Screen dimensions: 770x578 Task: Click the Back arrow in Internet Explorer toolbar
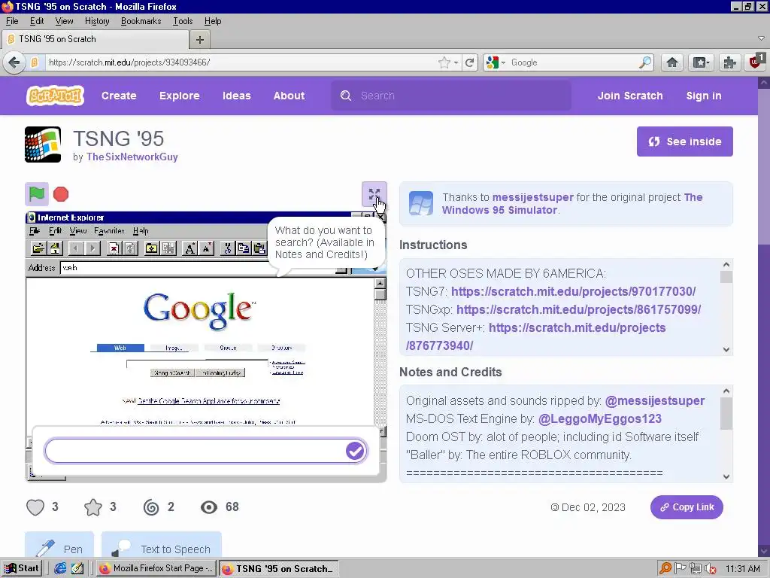[76, 248]
